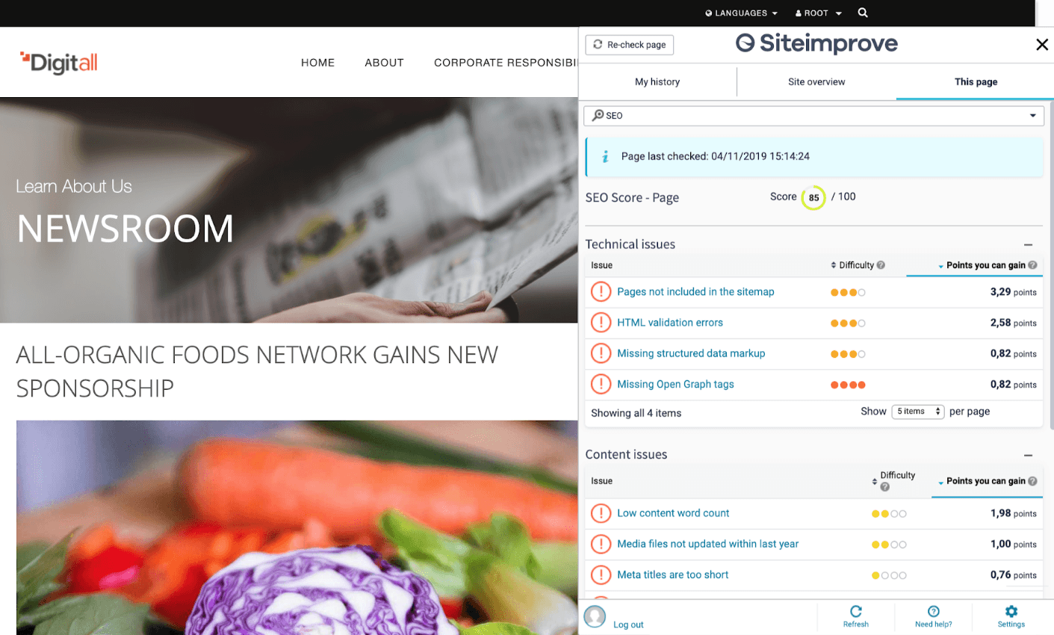
Task: Sort issues by the Difficulty column
Action: coord(858,265)
